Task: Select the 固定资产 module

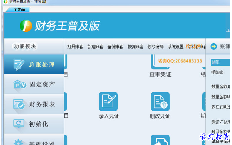Action: click(x=34, y=84)
